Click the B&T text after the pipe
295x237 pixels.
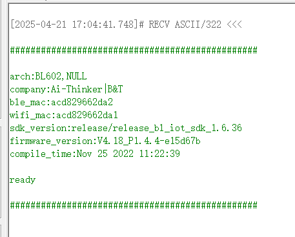[x=115, y=89]
